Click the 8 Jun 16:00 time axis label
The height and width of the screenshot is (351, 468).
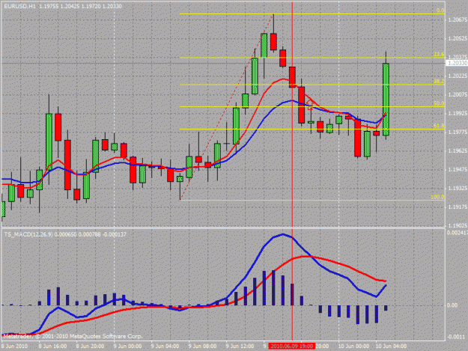pos(52,347)
